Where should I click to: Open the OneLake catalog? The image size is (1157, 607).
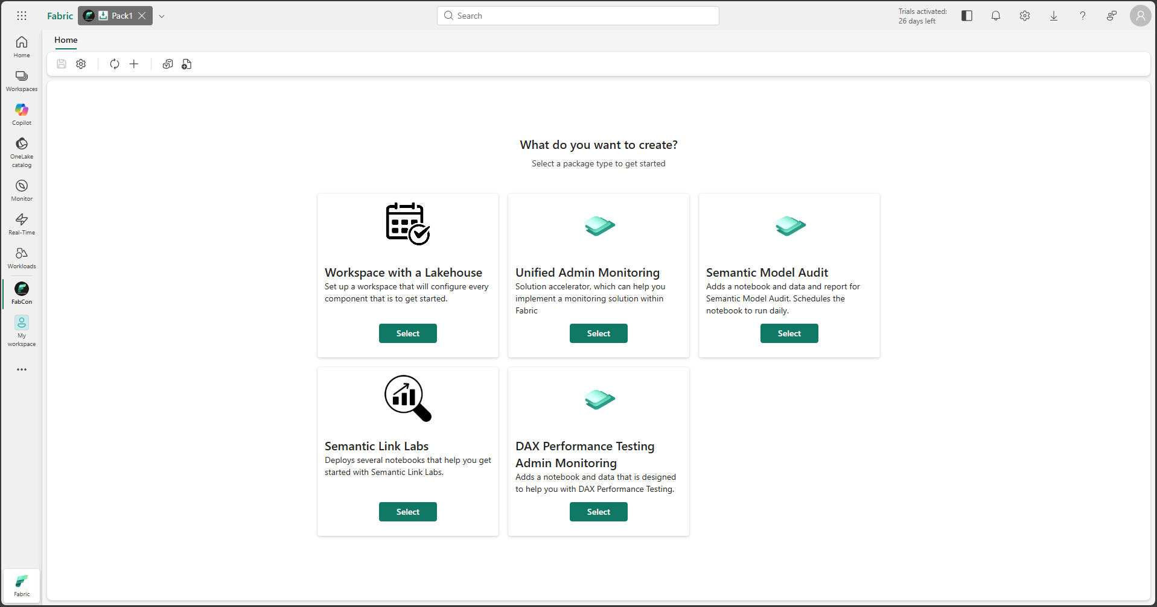coord(21,151)
